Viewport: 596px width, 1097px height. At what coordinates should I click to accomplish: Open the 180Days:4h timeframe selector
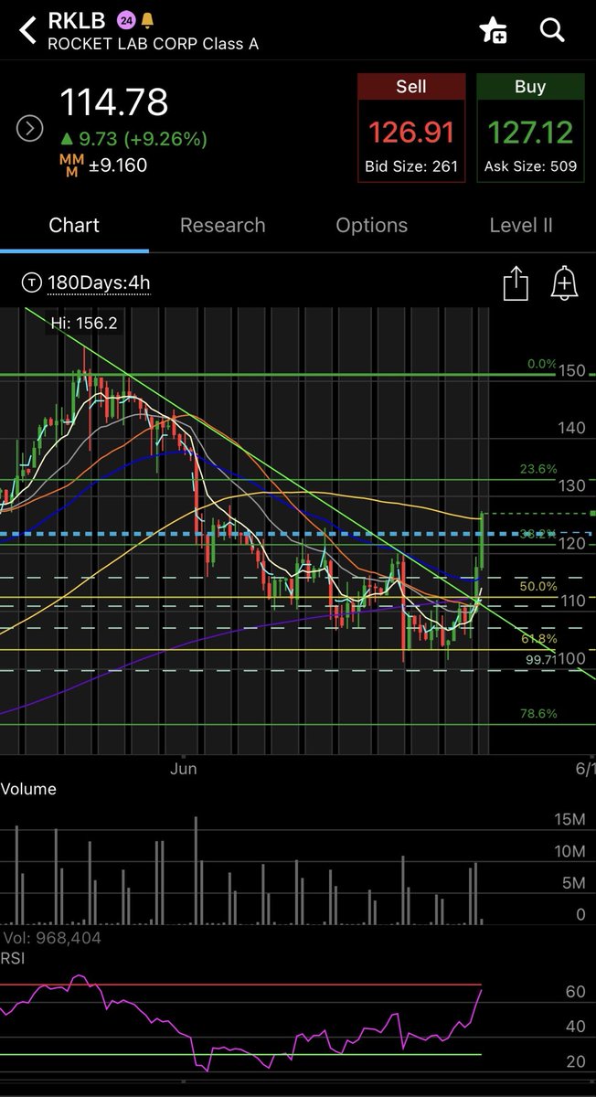click(99, 283)
